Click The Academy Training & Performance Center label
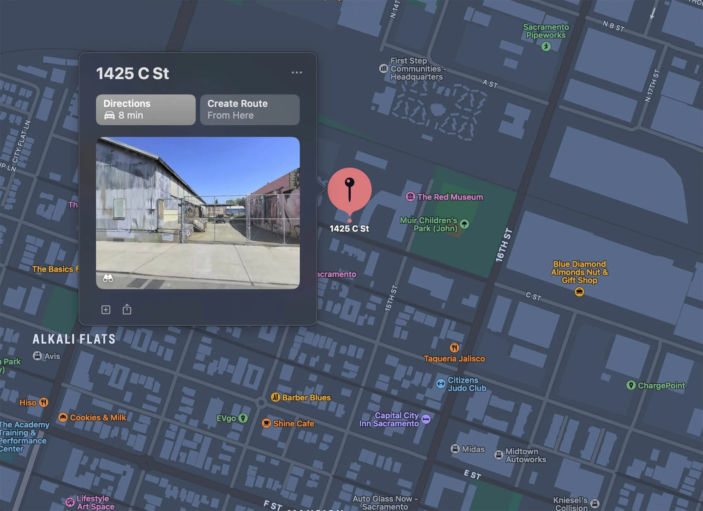 point(24,437)
